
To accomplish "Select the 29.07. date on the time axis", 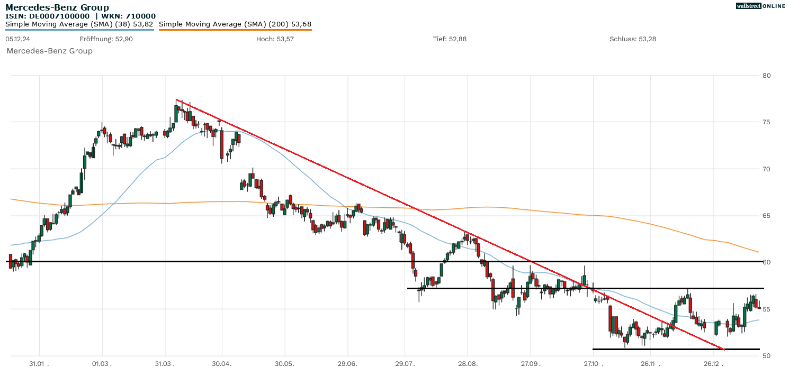I will tap(405, 364).
